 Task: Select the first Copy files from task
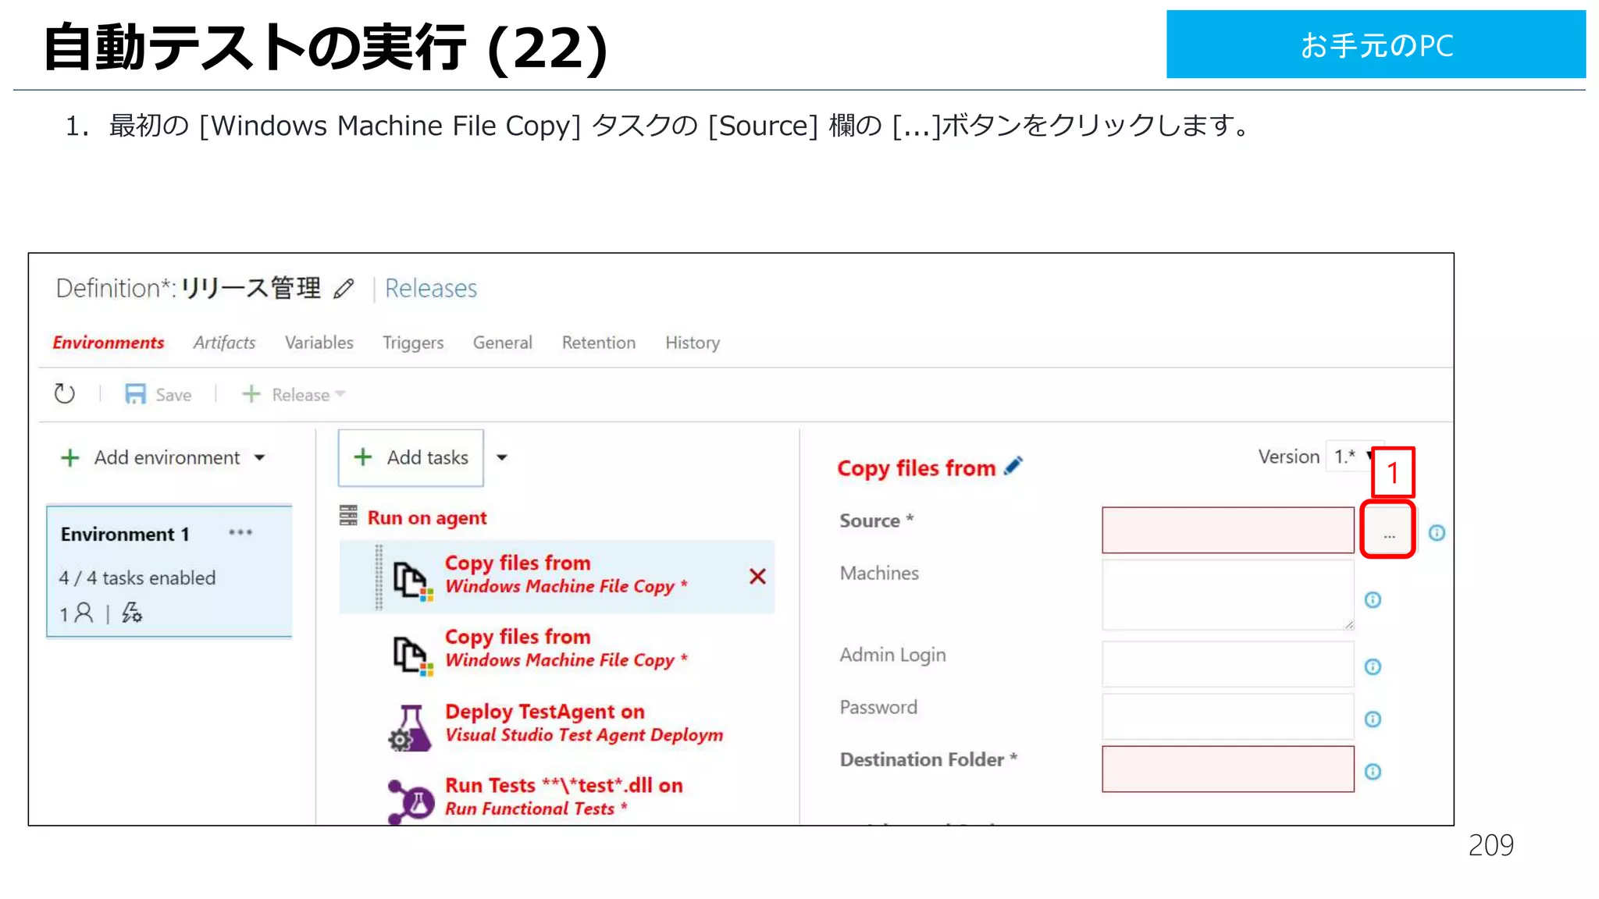pos(557,575)
